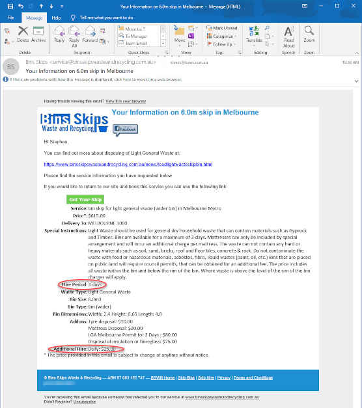Open the File menu

[x=10, y=18]
